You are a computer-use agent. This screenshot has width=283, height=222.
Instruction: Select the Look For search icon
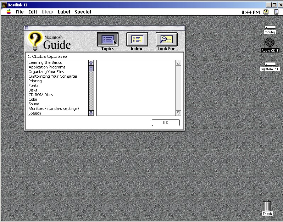tap(166, 39)
